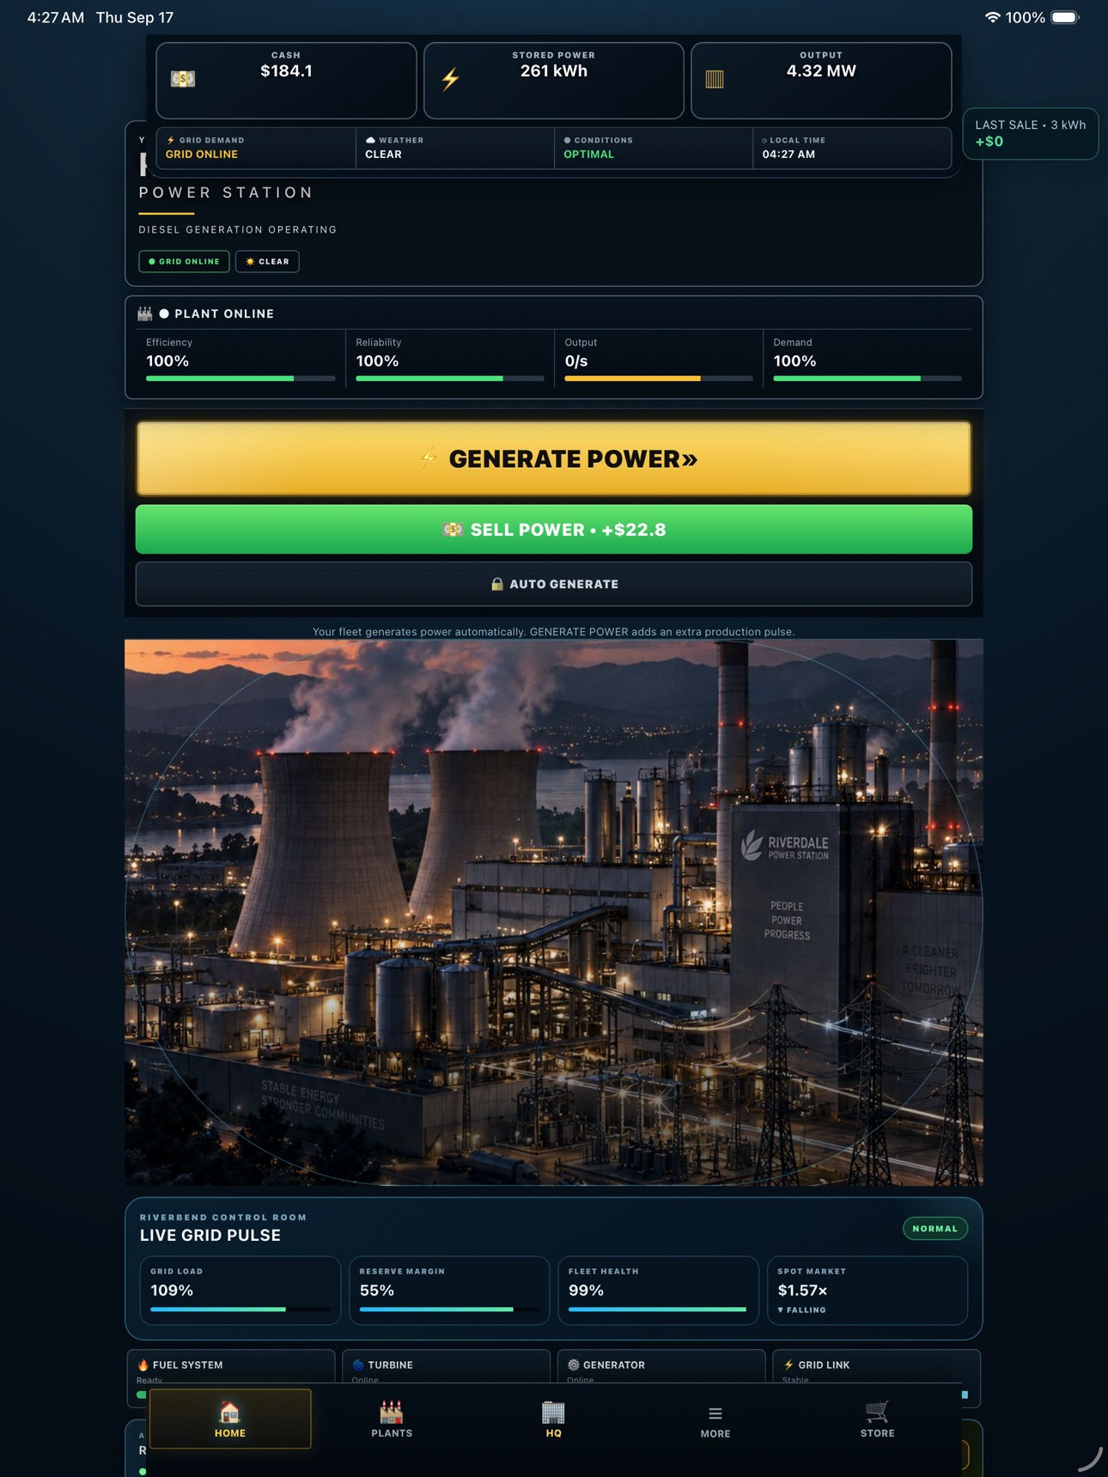The height and width of the screenshot is (1477, 1108).
Task: Tap the locked Auto Generate button
Action: [x=554, y=584]
